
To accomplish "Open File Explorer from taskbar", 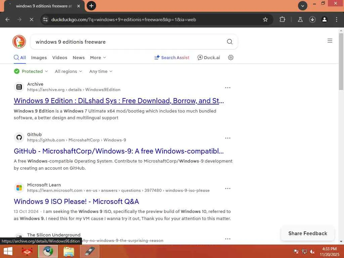I will 69,251.
